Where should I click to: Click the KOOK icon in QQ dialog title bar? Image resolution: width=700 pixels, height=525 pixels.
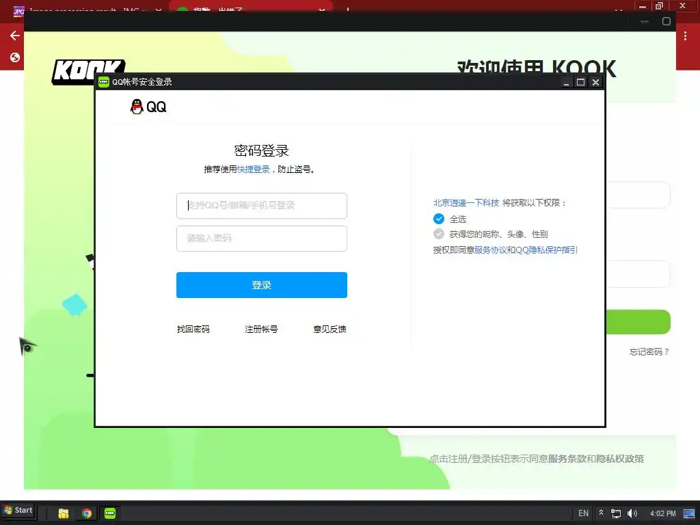click(104, 82)
